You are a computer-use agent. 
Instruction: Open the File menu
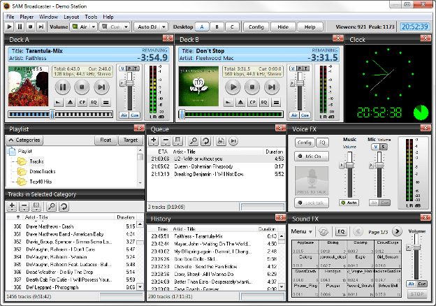[10, 17]
